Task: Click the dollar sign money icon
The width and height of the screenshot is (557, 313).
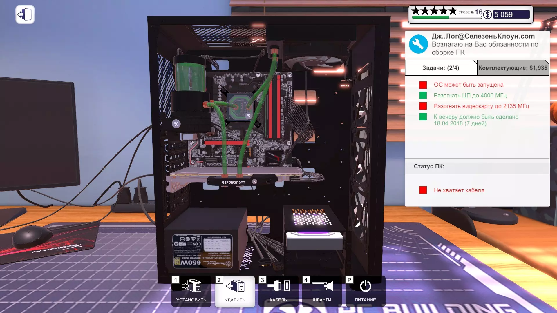Action: 488,14
